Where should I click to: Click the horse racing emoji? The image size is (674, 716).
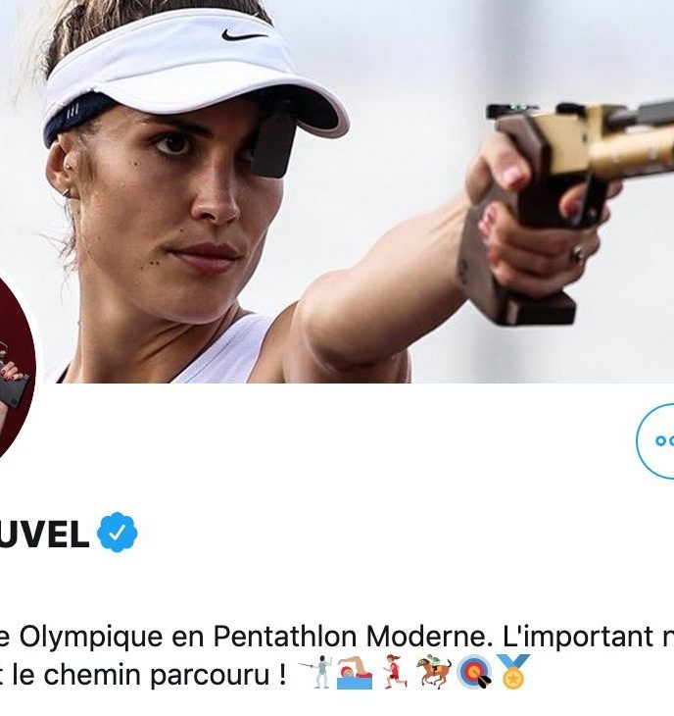pos(434,672)
